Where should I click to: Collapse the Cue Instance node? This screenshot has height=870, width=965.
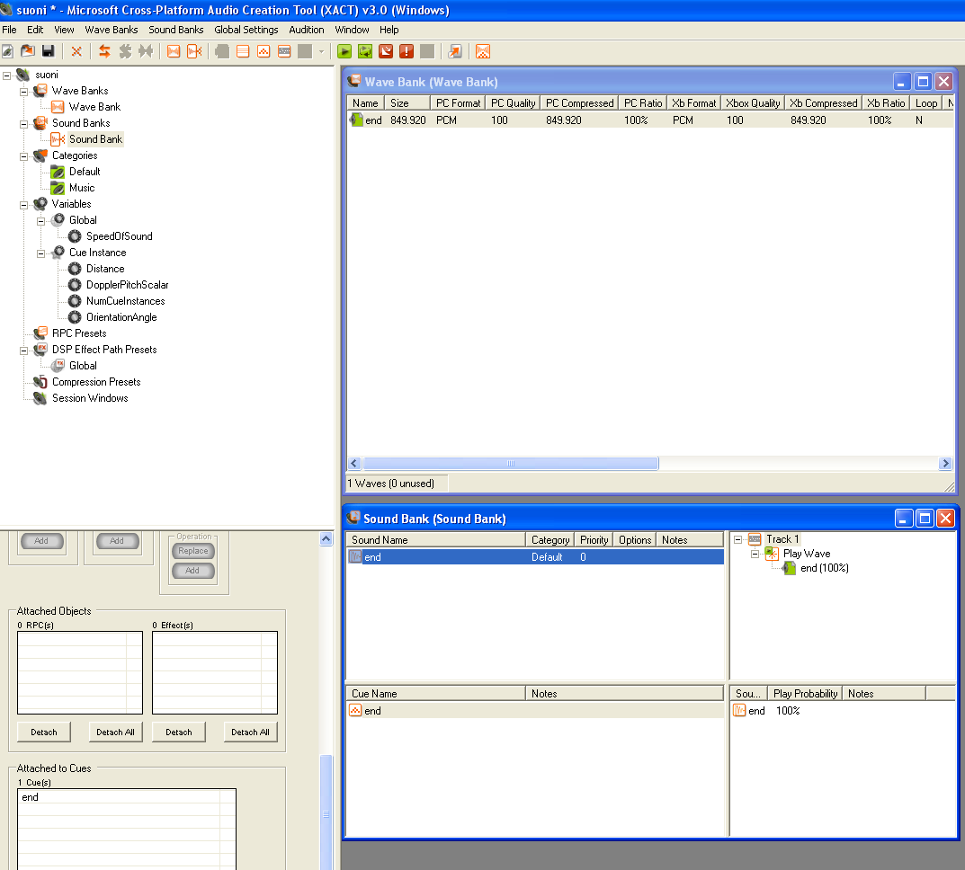pyautogui.click(x=40, y=253)
